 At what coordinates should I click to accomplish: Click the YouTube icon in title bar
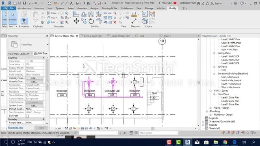(x=175, y=3)
